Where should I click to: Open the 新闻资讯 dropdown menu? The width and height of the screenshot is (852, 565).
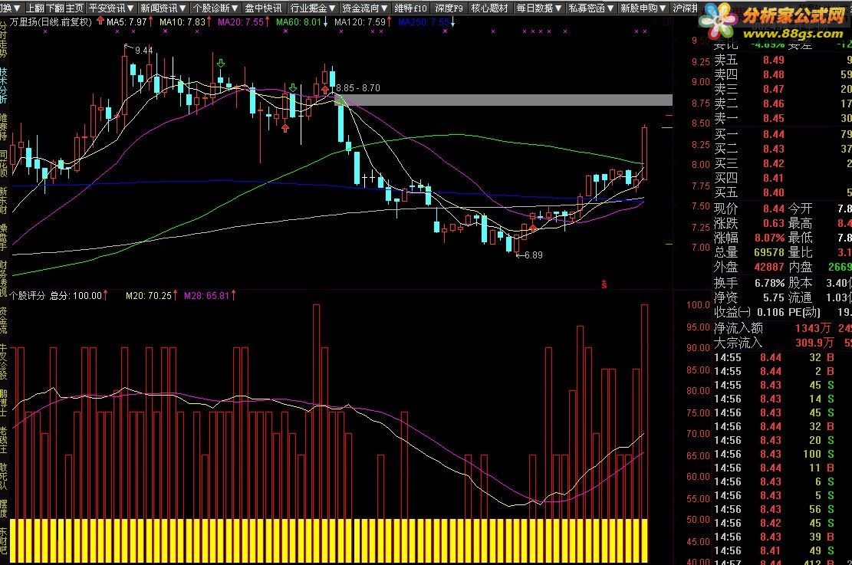(x=163, y=8)
